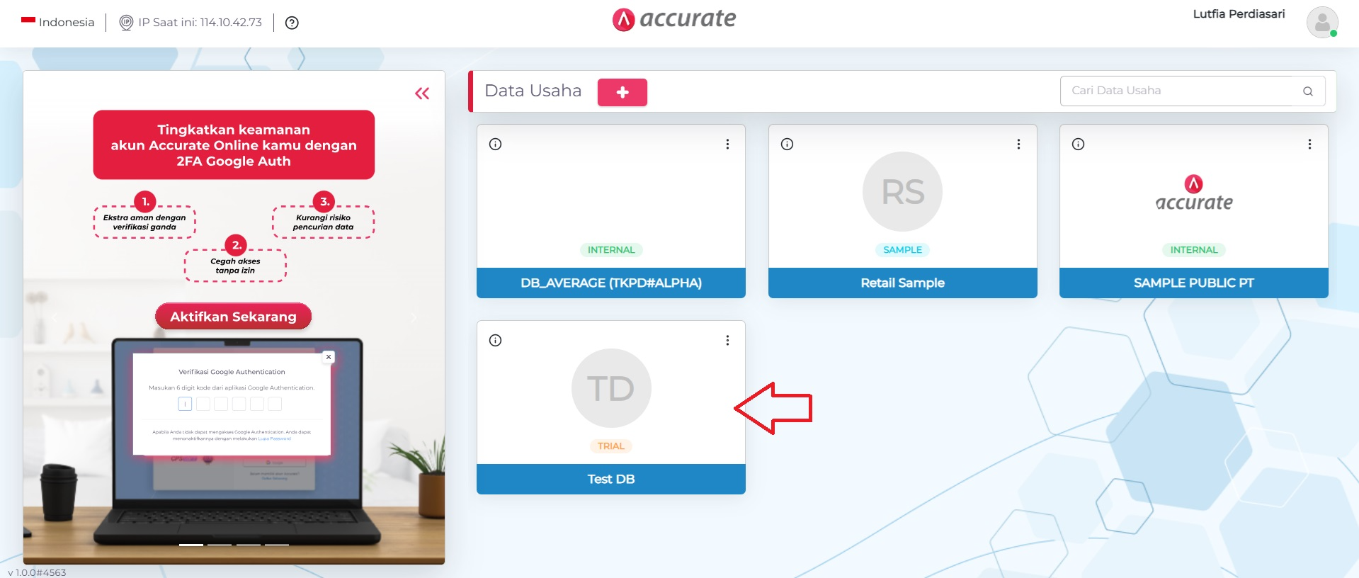Image resolution: width=1359 pixels, height=578 pixels.
Task: Open three-dot menu on SAMPLE PUBLIC PT card
Action: click(1309, 144)
